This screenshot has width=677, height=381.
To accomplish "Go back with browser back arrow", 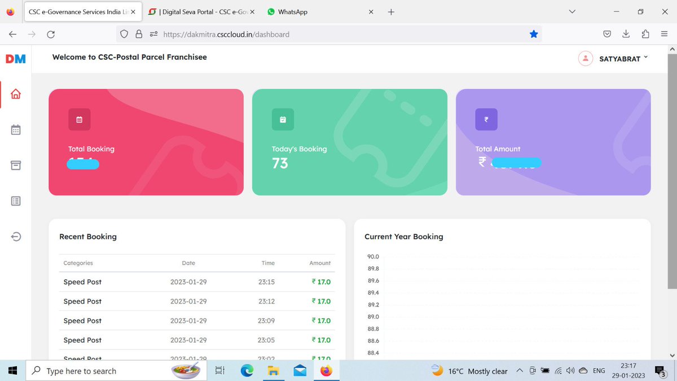I will (13, 34).
